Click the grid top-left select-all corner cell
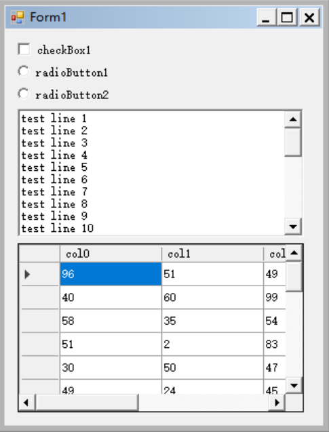 pyautogui.click(x=39, y=254)
